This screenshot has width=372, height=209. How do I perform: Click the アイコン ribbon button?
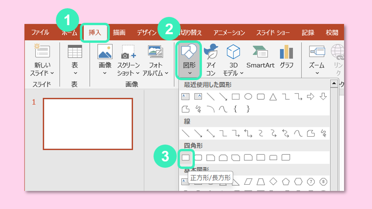[211, 60]
